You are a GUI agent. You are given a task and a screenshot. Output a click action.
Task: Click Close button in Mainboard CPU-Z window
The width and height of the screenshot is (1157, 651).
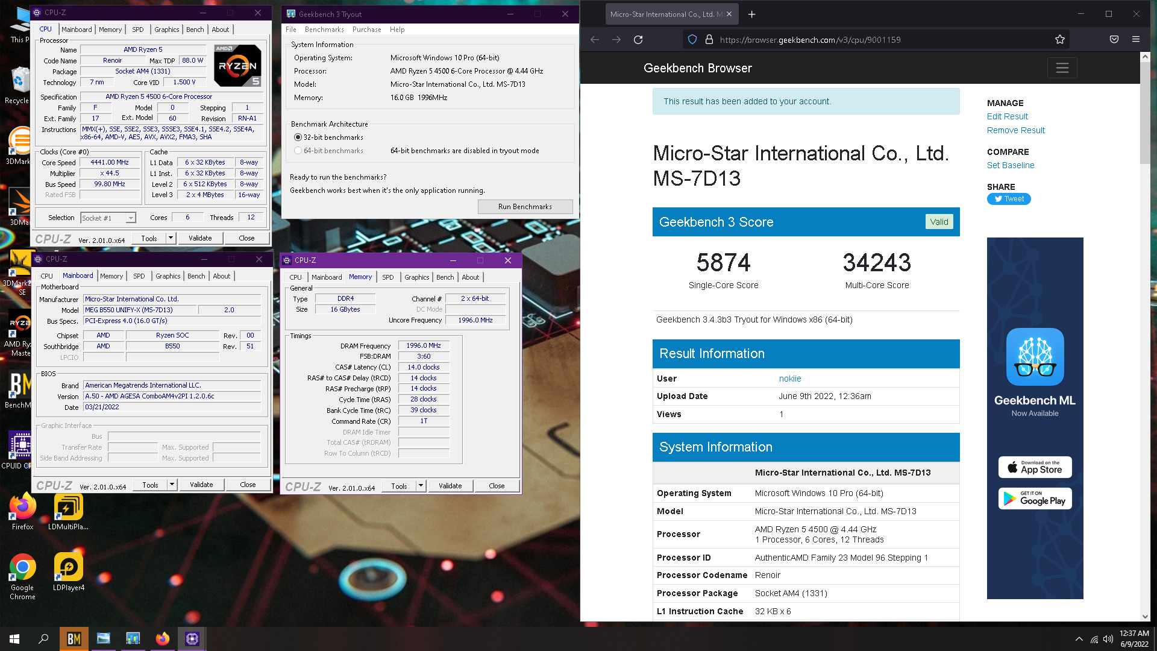(x=248, y=485)
